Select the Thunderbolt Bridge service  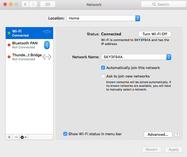click(29, 57)
